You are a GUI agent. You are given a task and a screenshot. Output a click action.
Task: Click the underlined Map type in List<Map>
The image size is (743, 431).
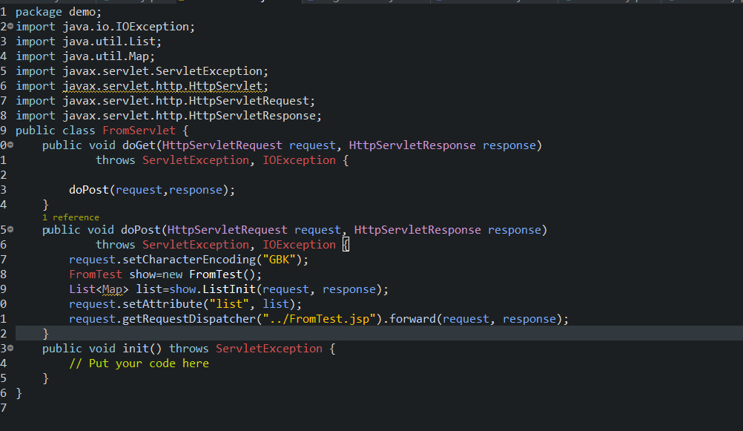click(x=112, y=289)
